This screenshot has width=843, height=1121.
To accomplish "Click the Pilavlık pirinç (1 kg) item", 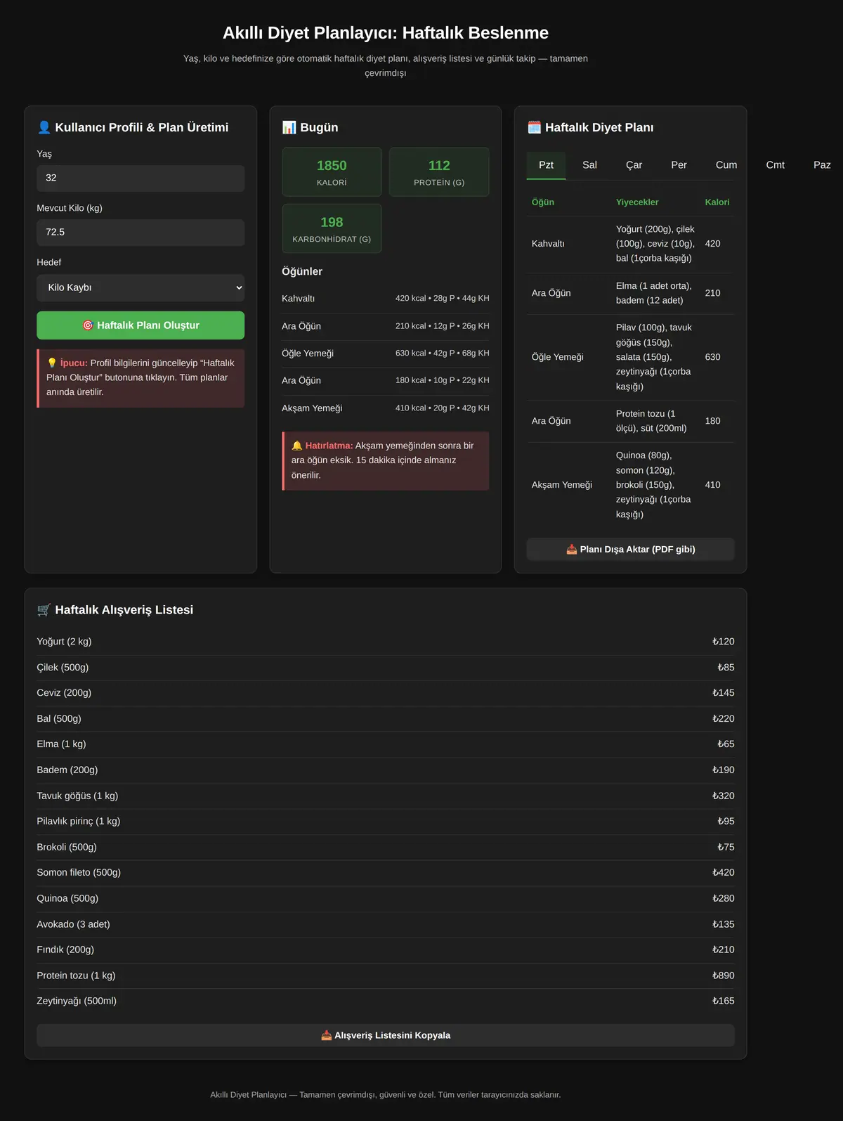I will point(386,822).
